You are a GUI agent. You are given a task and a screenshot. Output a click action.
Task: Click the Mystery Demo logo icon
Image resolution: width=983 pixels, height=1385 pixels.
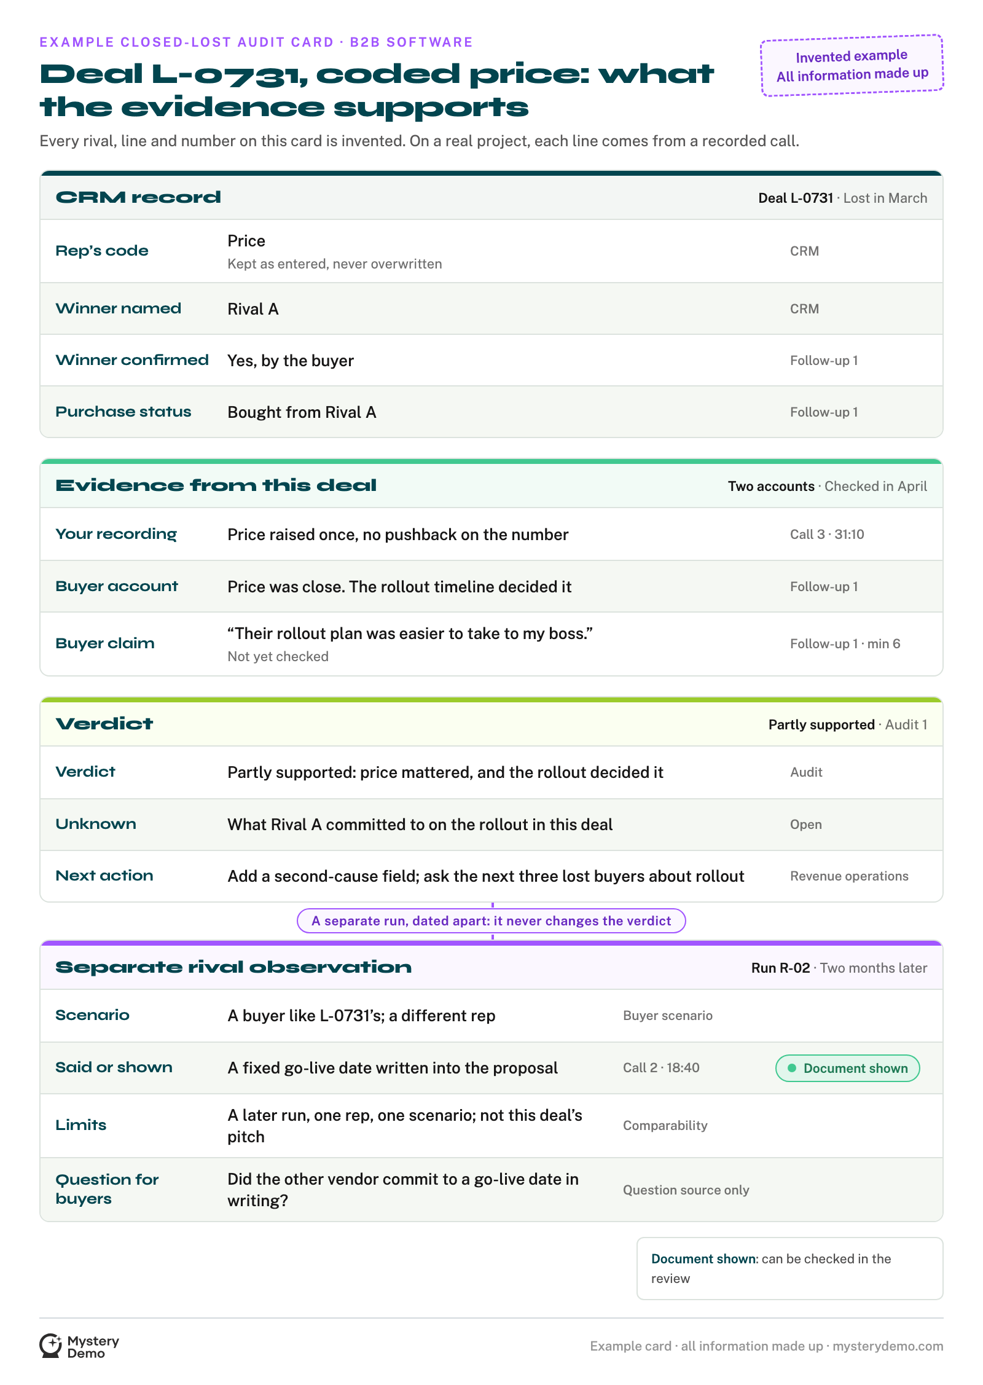tap(50, 1345)
